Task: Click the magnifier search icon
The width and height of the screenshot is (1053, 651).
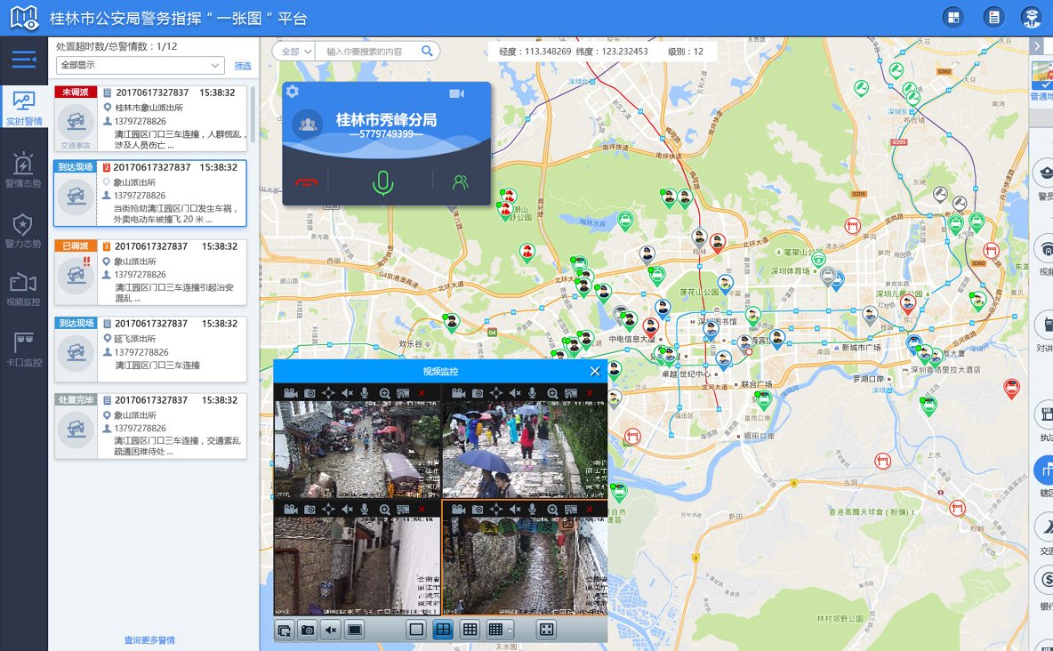Action: (x=427, y=51)
